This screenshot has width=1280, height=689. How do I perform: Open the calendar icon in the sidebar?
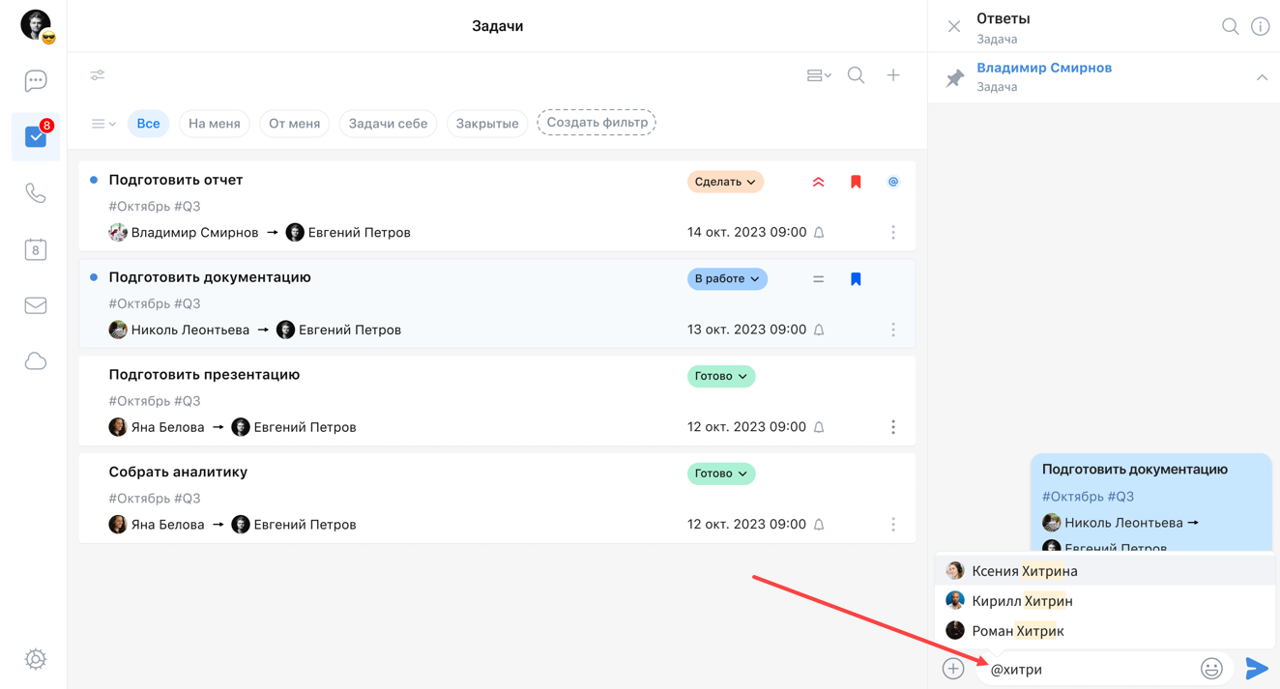(x=36, y=249)
